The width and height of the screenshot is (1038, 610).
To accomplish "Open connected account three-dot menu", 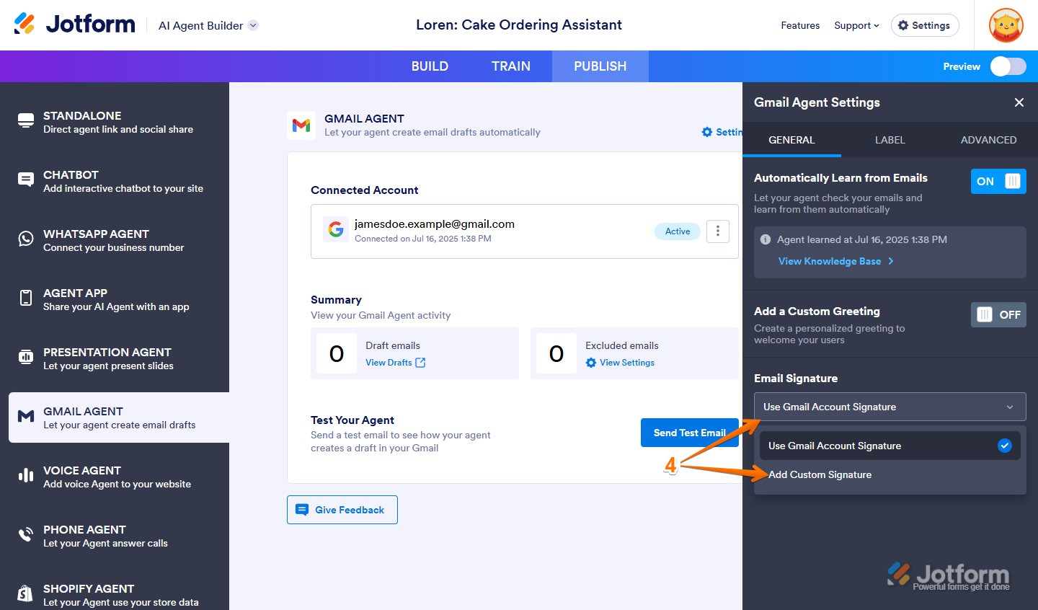I will point(718,231).
